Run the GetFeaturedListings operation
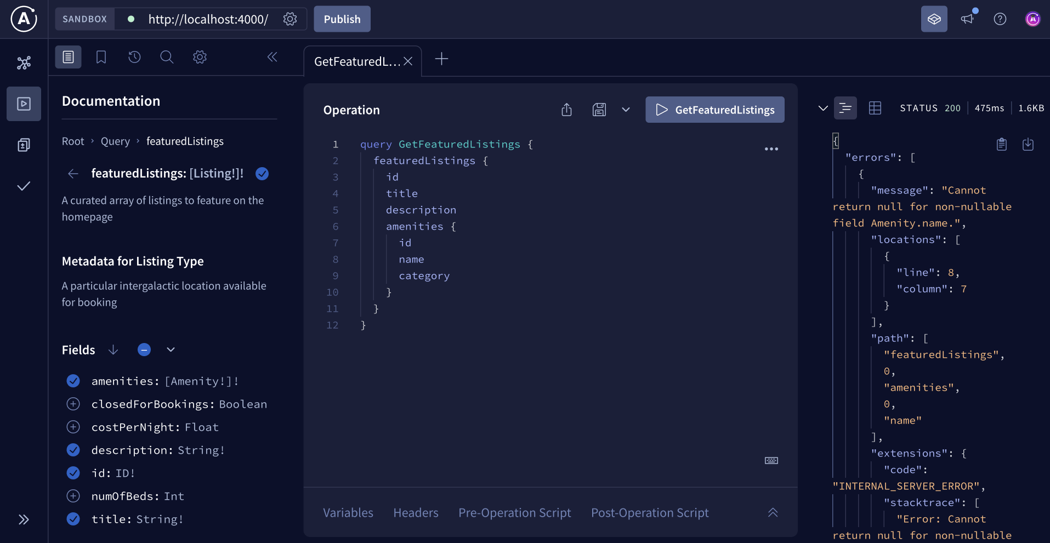Image resolution: width=1050 pixels, height=543 pixels. [x=714, y=110]
